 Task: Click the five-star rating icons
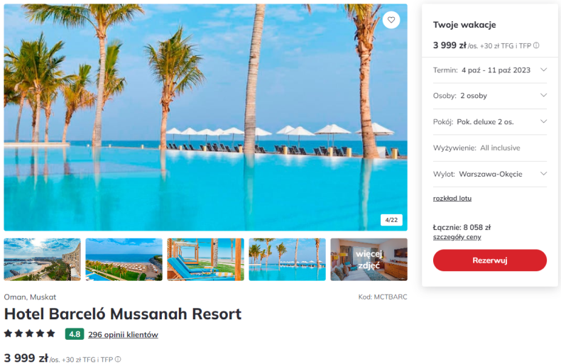click(x=30, y=333)
